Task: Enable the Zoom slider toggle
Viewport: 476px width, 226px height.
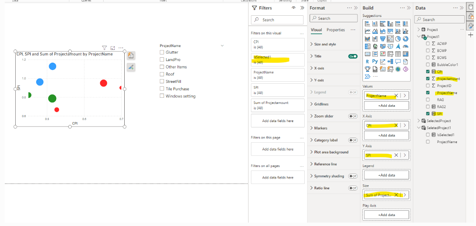Action: point(353,116)
